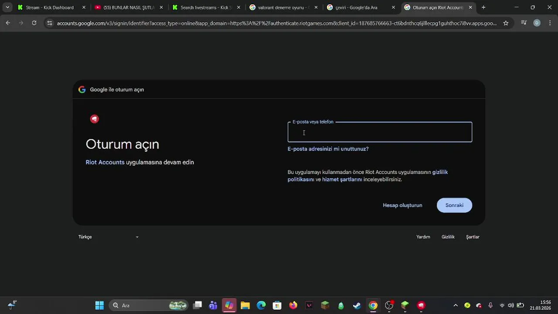Image resolution: width=558 pixels, height=314 pixels.
Task: Open the Gizlilik footer link
Action: [x=448, y=237]
